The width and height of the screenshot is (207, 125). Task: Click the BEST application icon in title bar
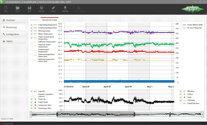(2, 2)
